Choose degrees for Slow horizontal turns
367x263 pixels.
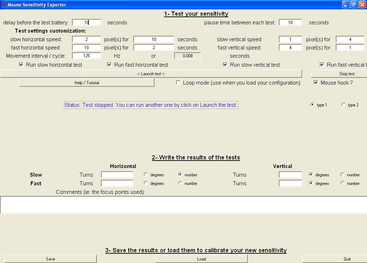146,175
